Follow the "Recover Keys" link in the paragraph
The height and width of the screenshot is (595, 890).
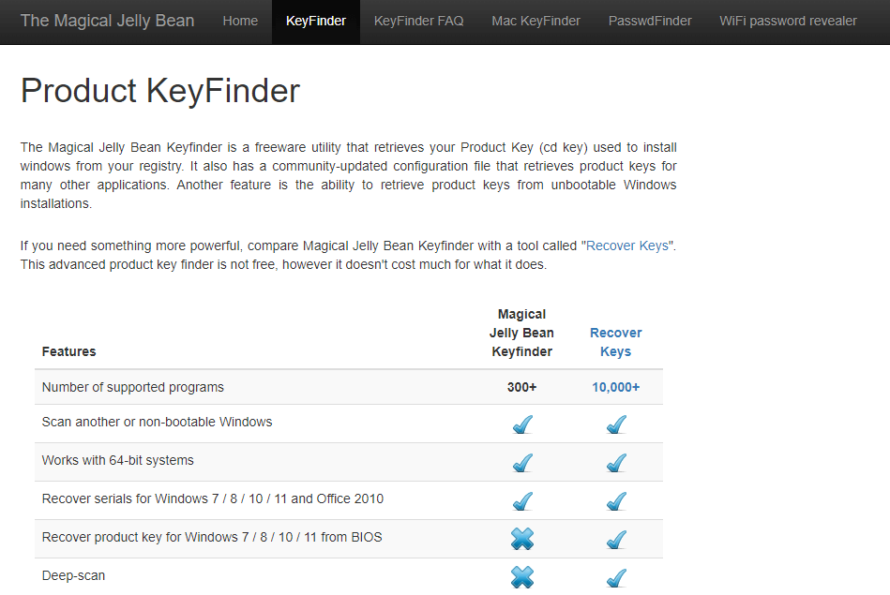pos(627,245)
